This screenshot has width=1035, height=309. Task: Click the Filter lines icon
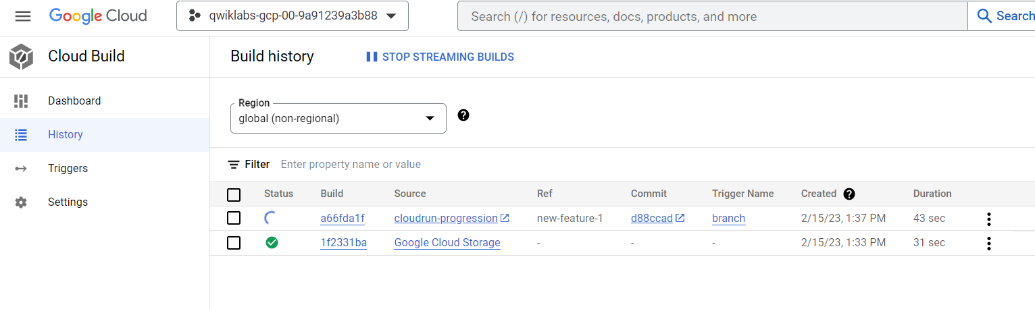pyautogui.click(x=234, y=165)
